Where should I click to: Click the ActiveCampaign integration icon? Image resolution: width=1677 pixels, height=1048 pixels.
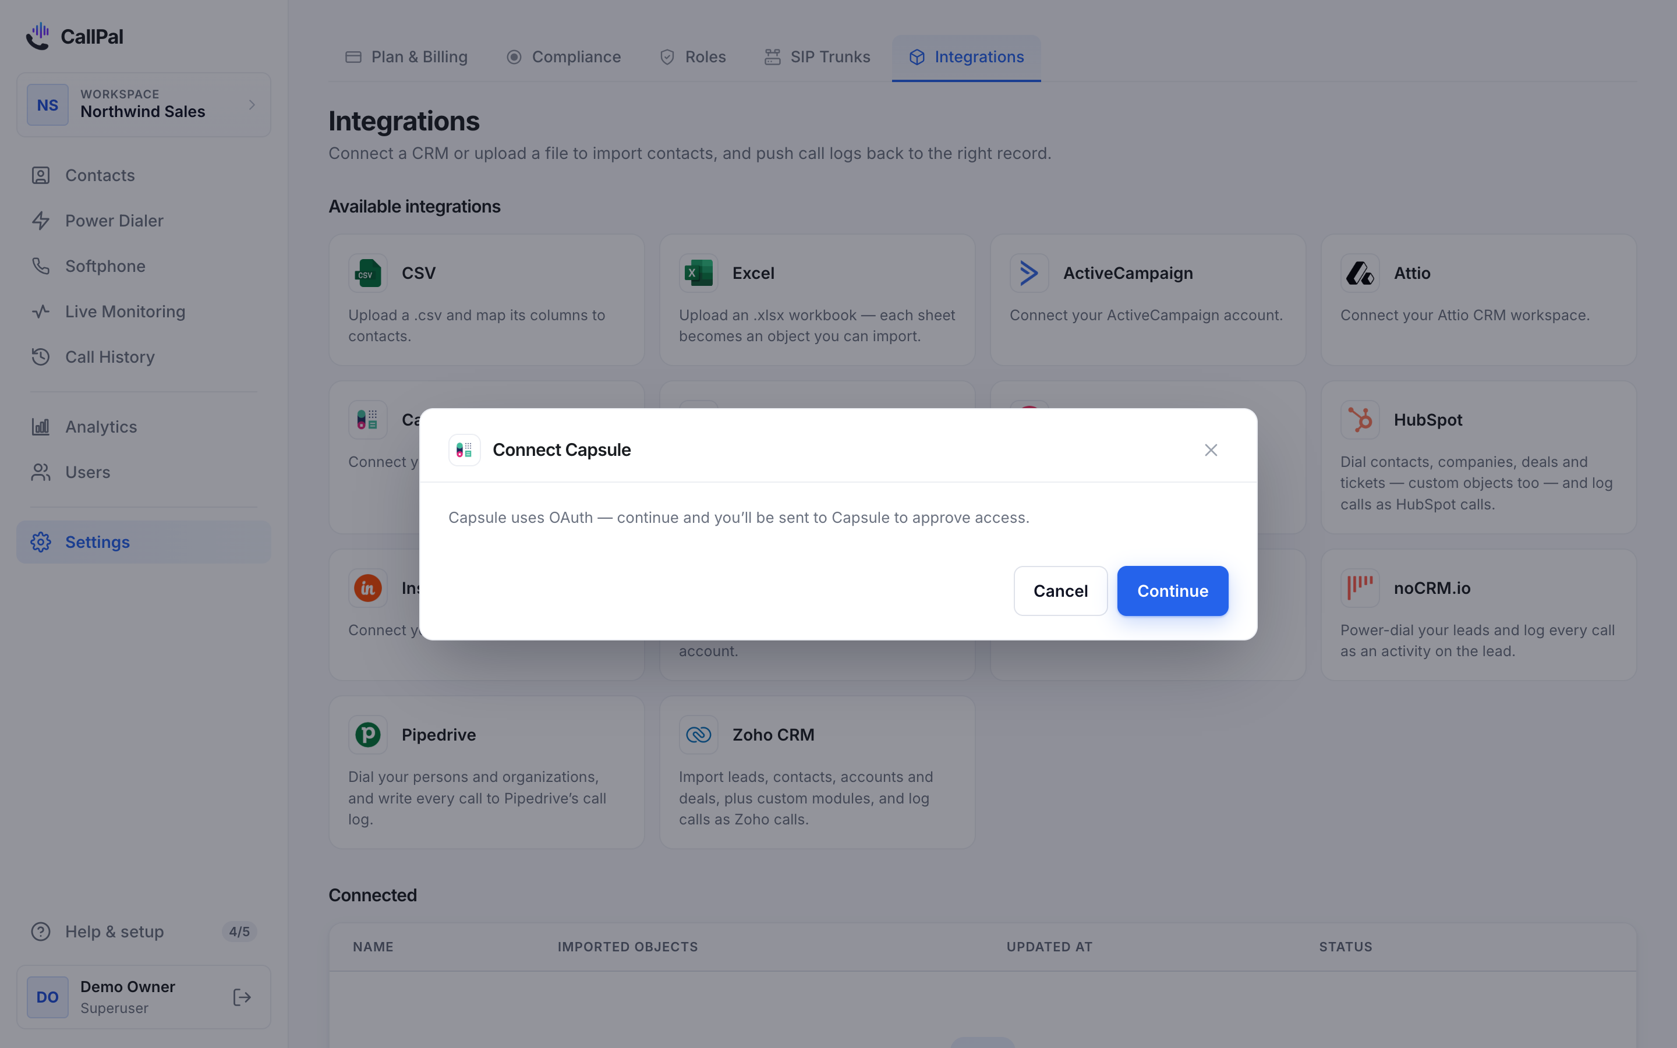[1029, 273]
